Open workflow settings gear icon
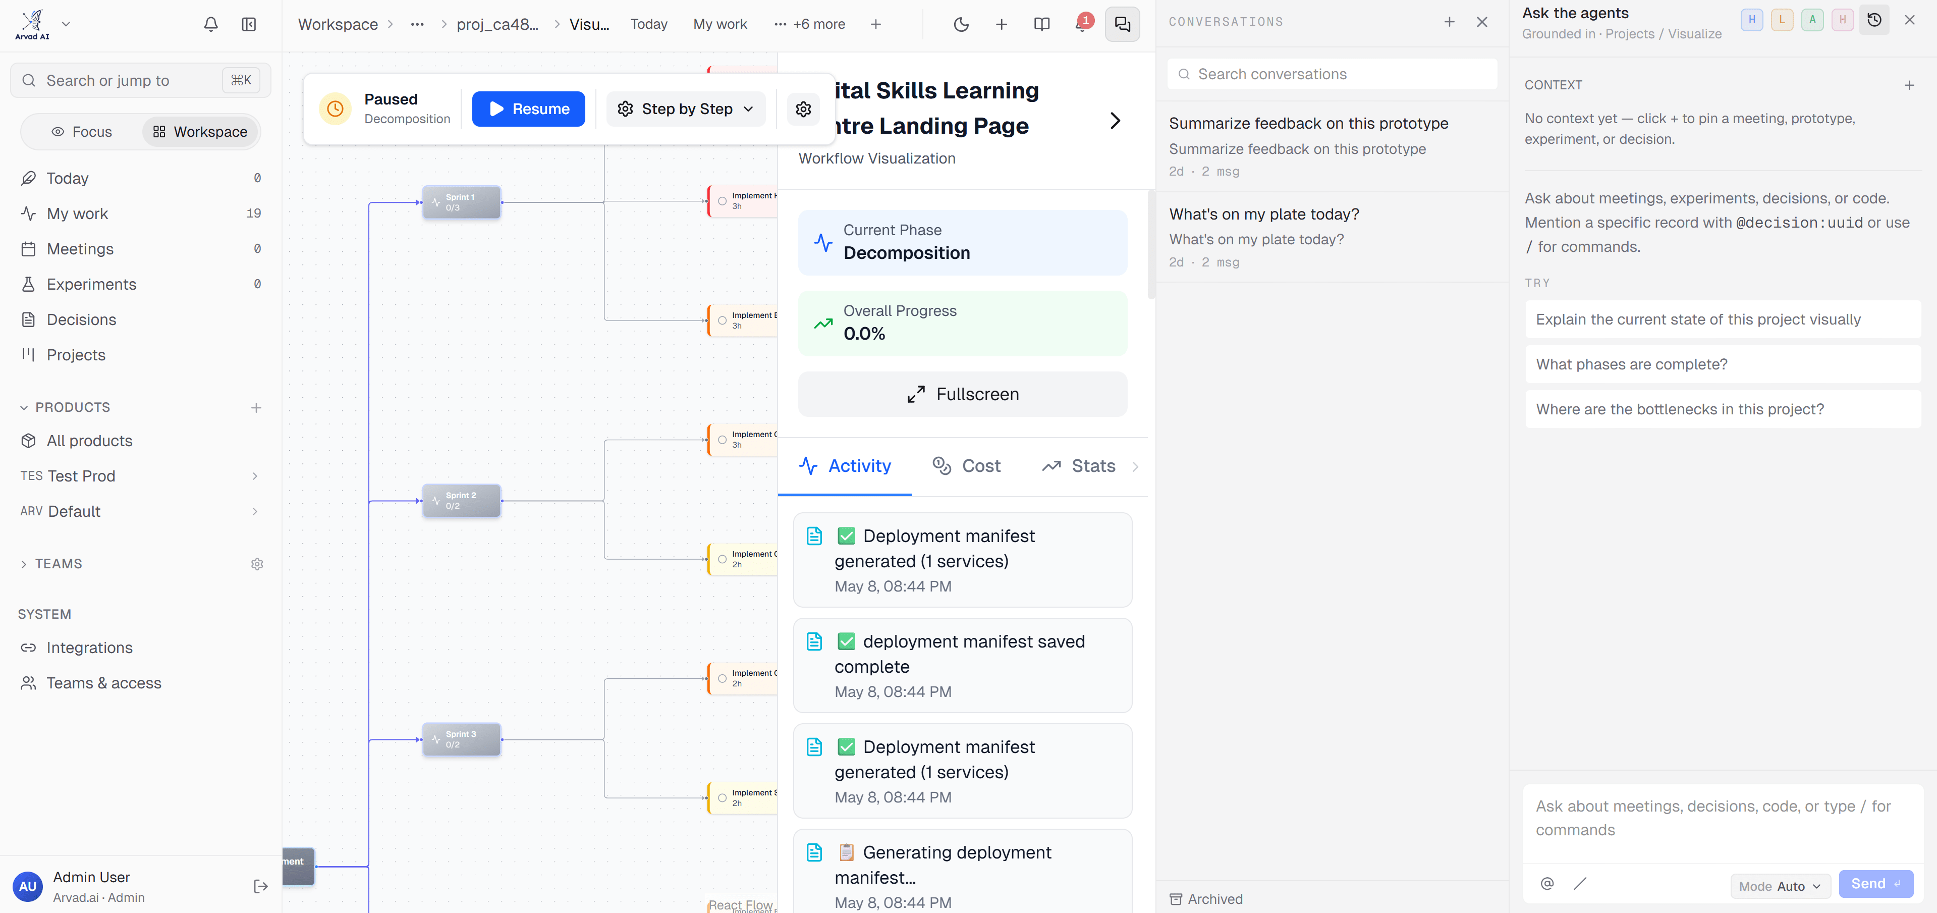Screen dimensions: 1937x913 coord(803,109)
